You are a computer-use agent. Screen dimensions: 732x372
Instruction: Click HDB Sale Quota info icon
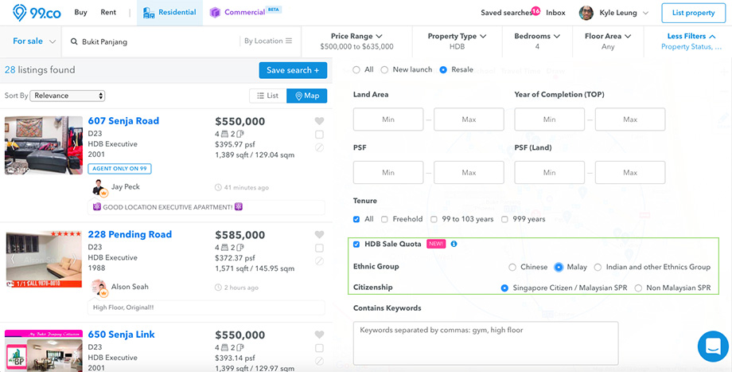point(454,244)
